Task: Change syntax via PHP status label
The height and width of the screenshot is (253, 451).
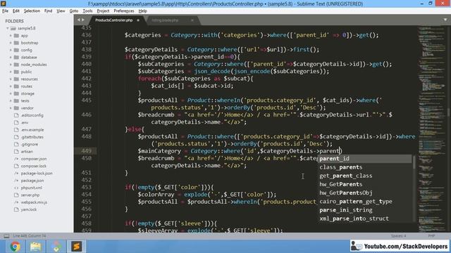Action: click(x=431, y=236)
